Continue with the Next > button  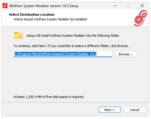click(110, 110)
